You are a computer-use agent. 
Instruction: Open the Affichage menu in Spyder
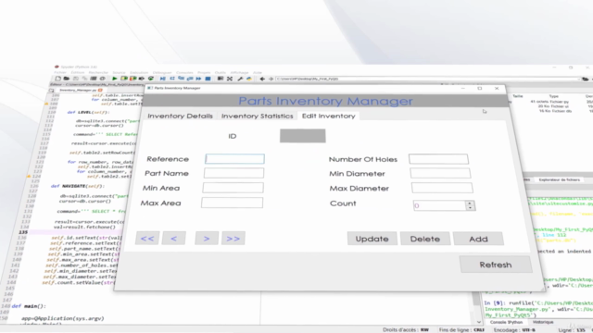[x=239, y=72]
